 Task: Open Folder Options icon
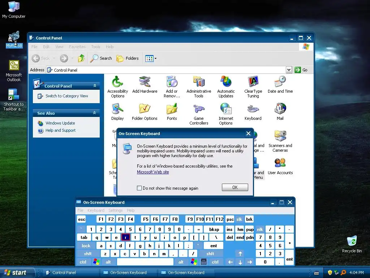[145, 111]
